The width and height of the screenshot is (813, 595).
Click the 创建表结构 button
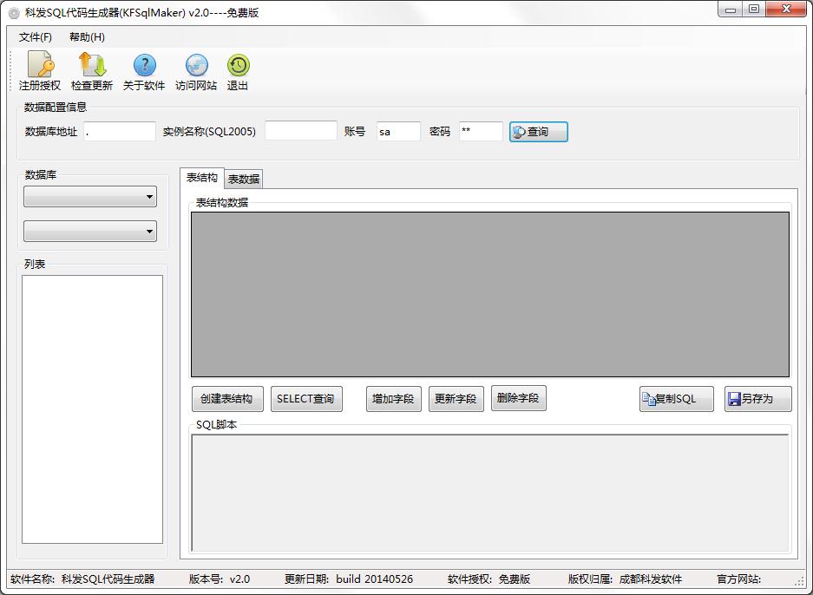226,399
